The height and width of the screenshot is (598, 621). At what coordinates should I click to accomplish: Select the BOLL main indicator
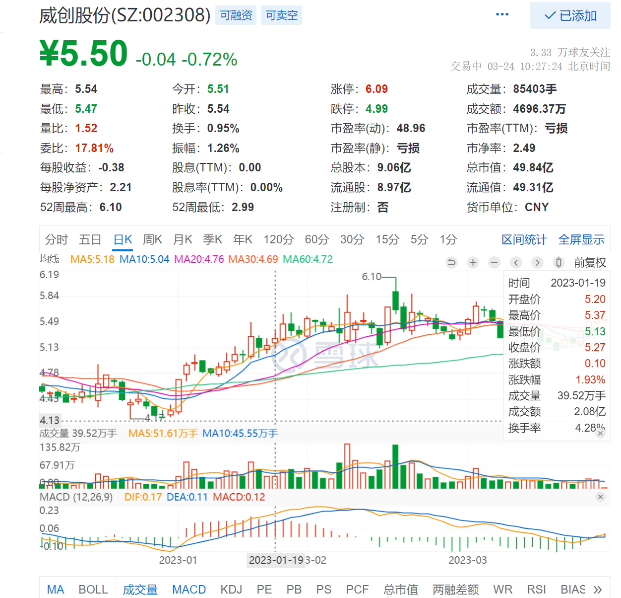coord(93,590)
